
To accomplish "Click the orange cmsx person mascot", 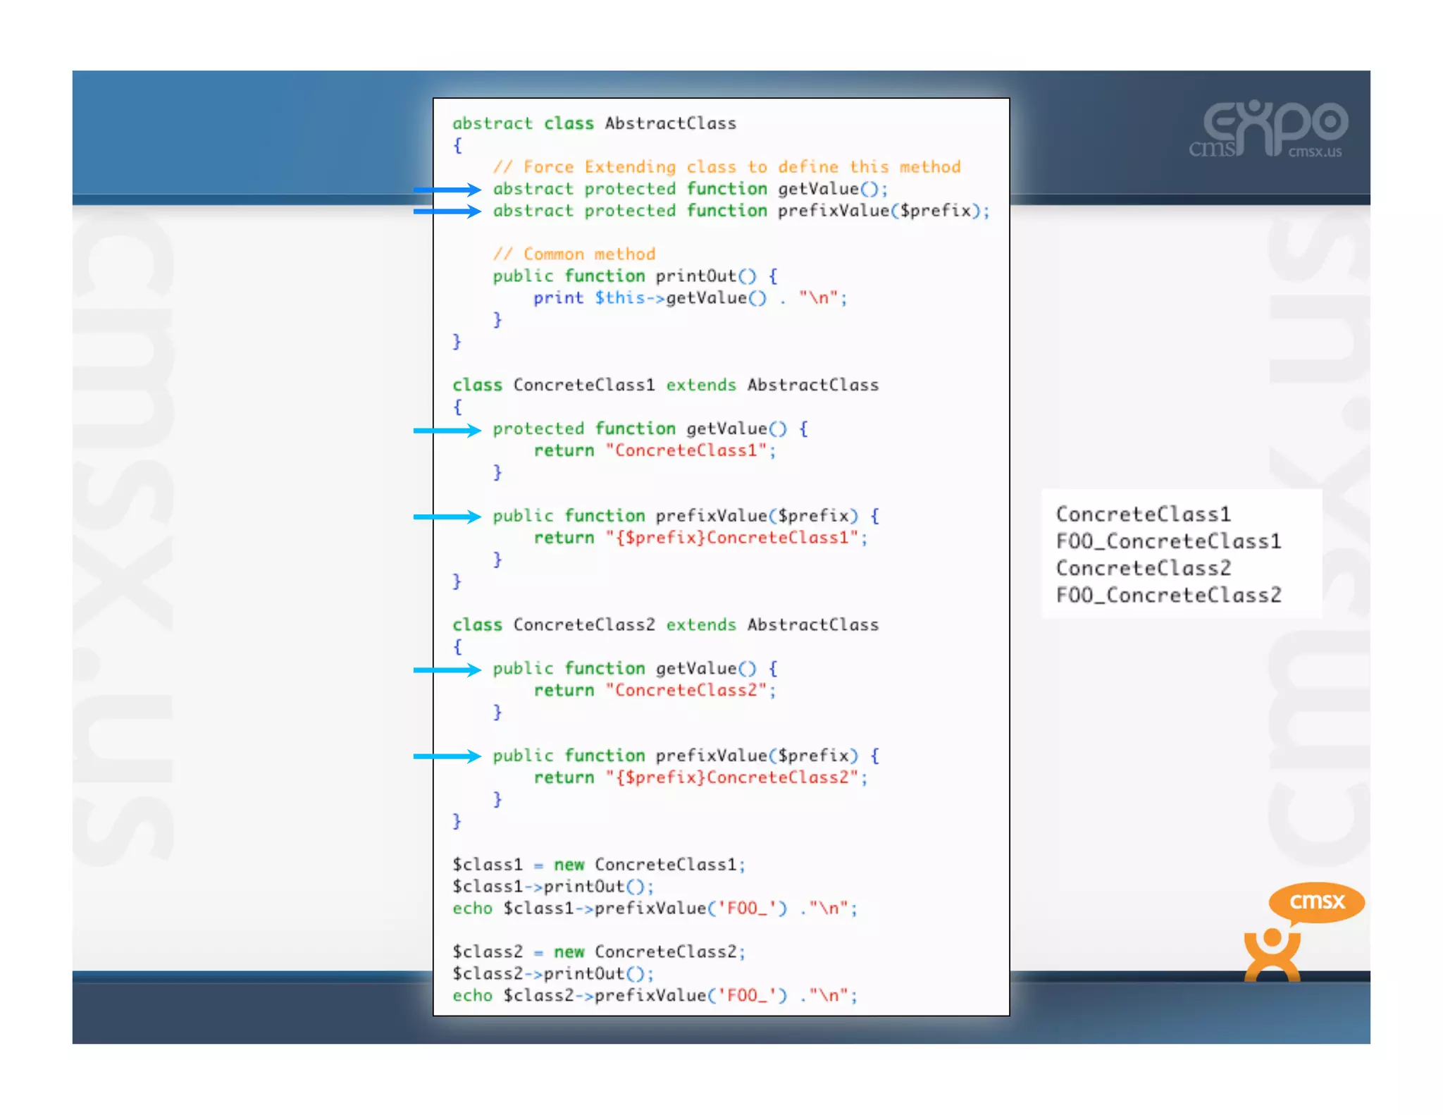I will click(x=1272, y=956).
